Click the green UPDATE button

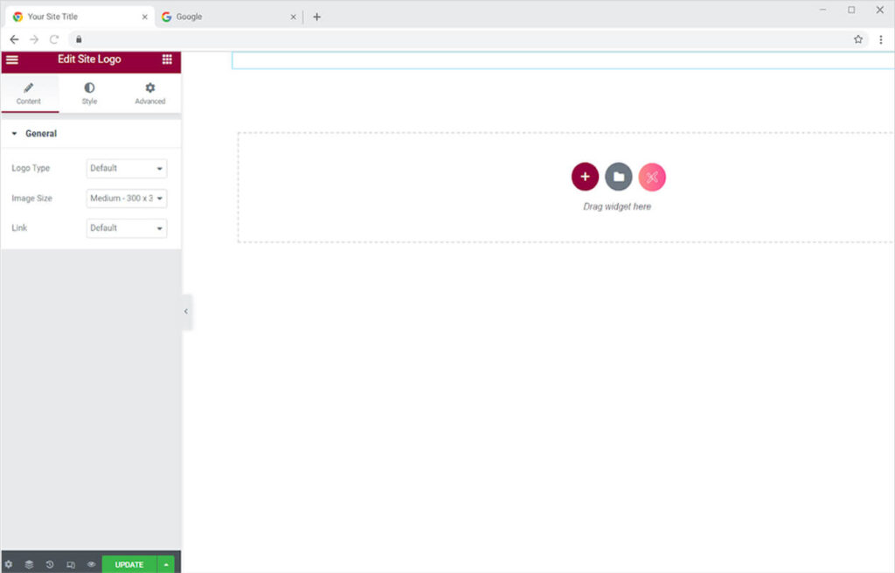(x=128, y=564)
